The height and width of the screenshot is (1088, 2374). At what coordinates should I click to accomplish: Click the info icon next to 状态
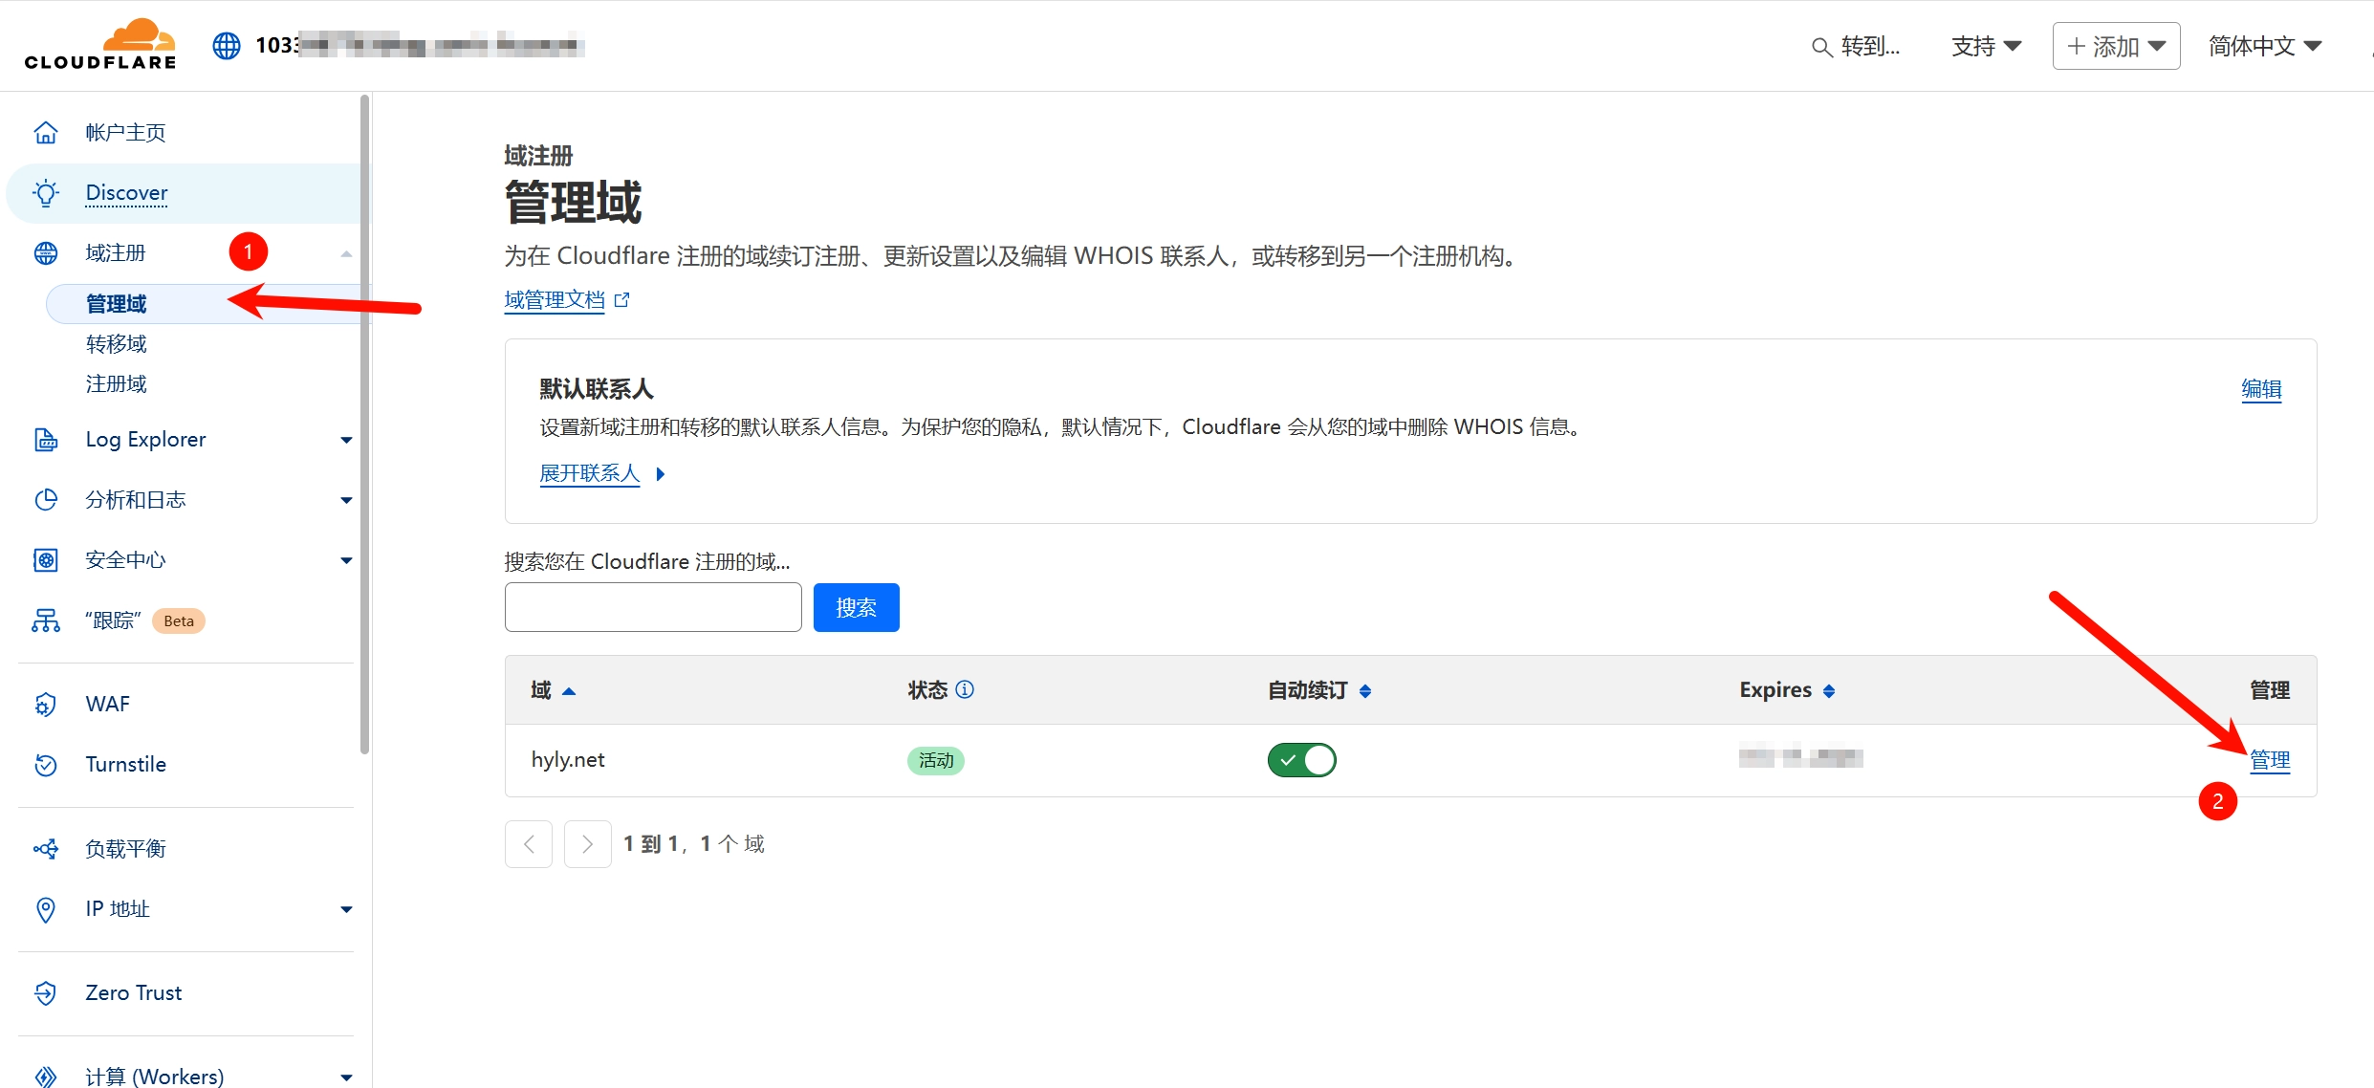pyautogui.click(x=965, y=689)
